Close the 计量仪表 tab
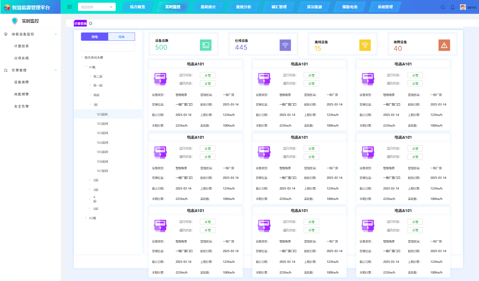Screen dimensions: 479x281 pos(90,24)
